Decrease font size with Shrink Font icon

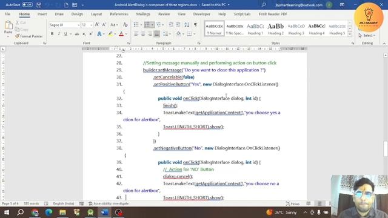click(x=104, y=25)
